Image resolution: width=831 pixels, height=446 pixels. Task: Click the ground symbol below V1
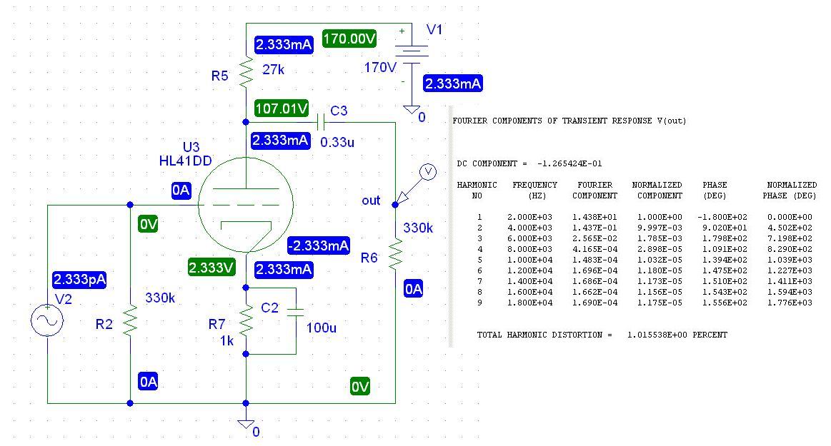coord(412,109)
